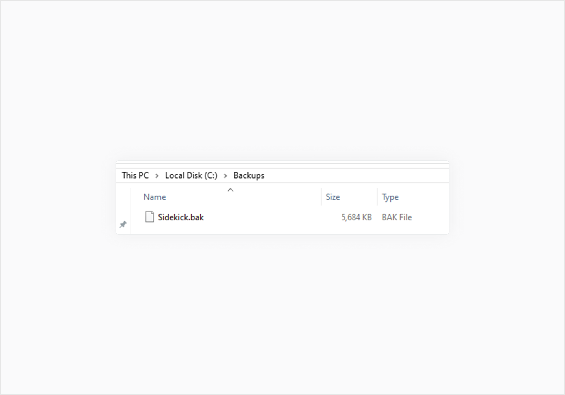Screen dimensions: 565x395
Task: Sort files by the Name column
Action: click(155, 197)
